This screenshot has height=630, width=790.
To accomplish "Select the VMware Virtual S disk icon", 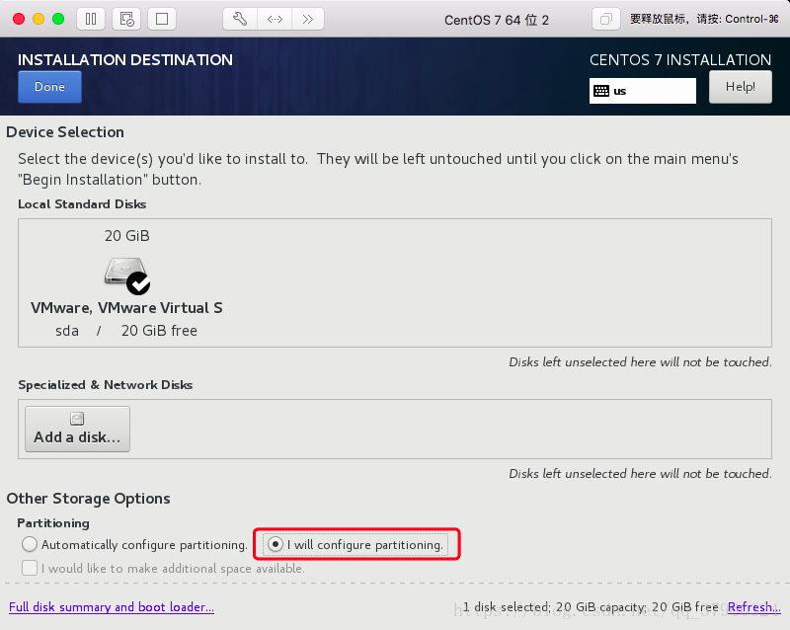I will click(127, 276).
